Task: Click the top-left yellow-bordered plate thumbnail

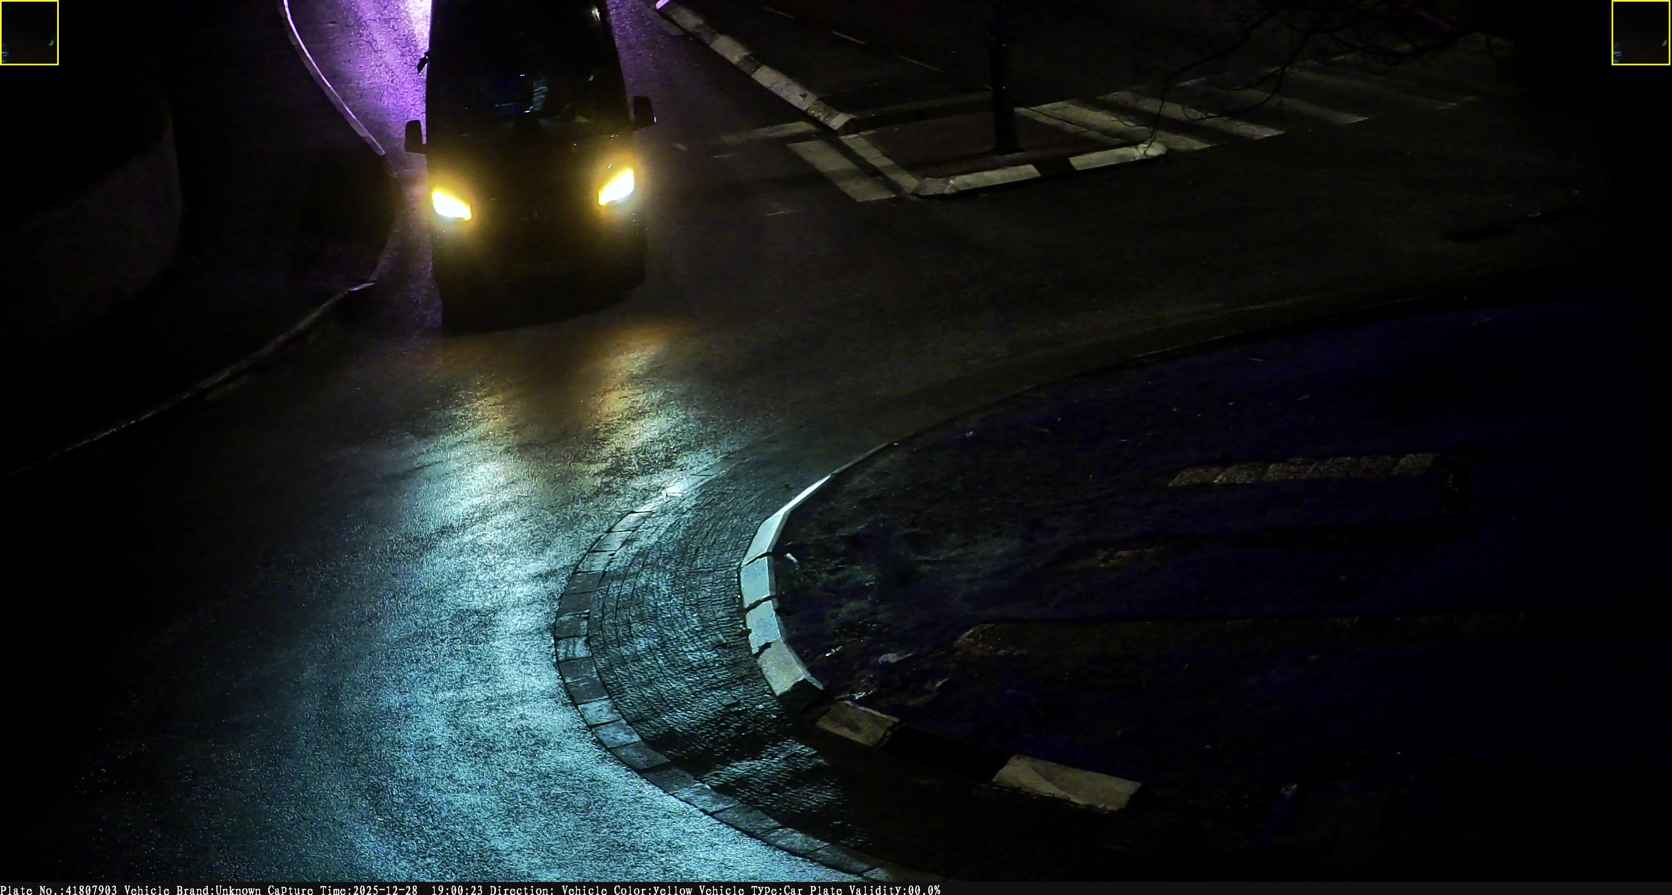Action: pos(29,32)
